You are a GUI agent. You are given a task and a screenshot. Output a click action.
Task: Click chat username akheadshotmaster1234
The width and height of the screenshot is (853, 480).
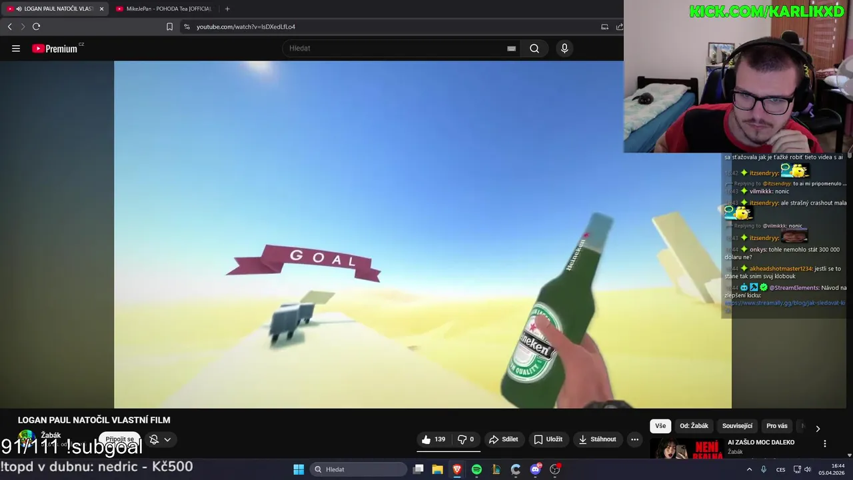[x=781, y=269]
